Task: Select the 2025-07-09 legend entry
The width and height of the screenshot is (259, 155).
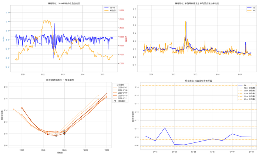Action: pyautogui.click(x=120, y=93)
